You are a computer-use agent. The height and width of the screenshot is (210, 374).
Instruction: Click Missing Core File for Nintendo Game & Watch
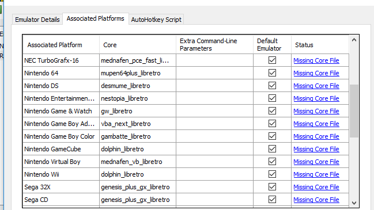pos(316,111)
